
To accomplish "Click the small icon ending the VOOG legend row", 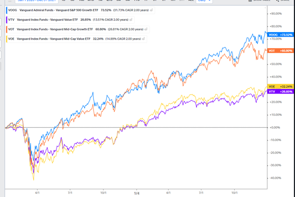I will 151,10.
